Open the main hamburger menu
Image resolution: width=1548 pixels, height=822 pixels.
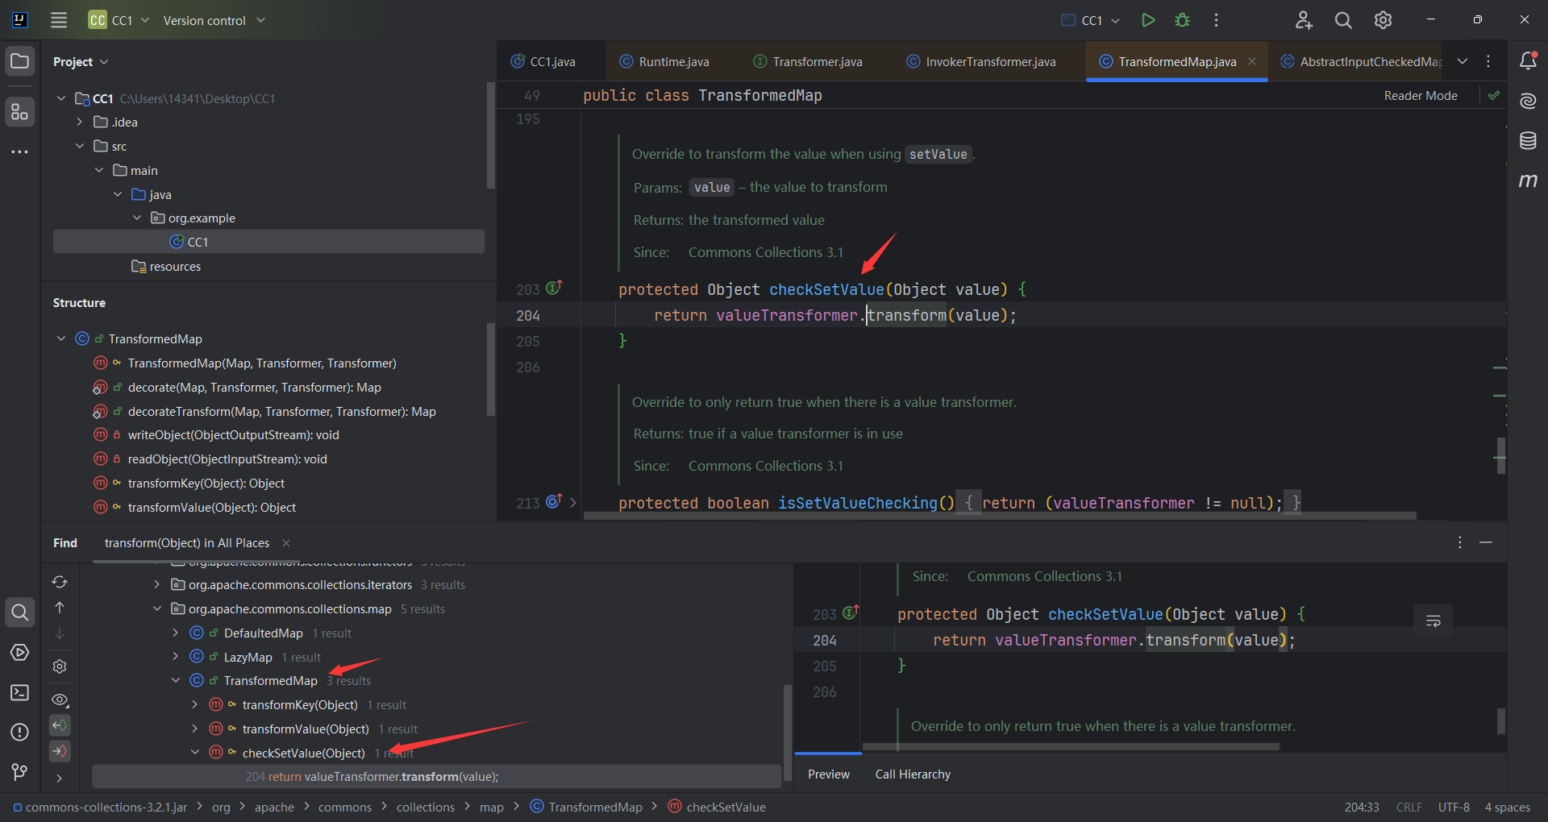(59, 20)
